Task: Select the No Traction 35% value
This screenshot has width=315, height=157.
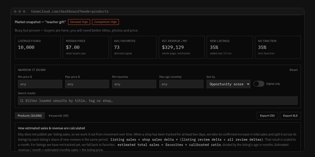Action: click(x=262, y=47)
